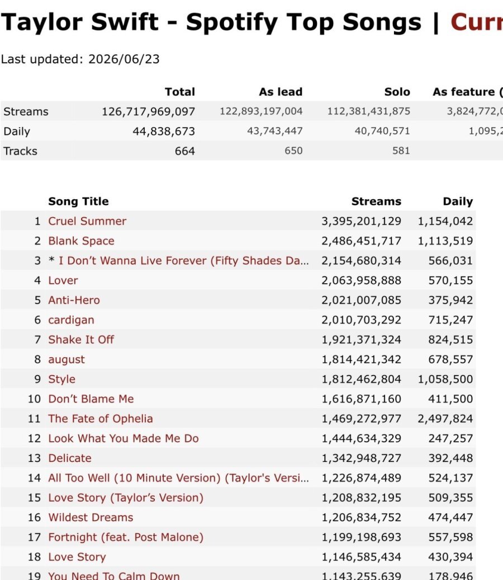The image size is (503, 580).
Task: Open the Blank Space song link
Action: 81,241
